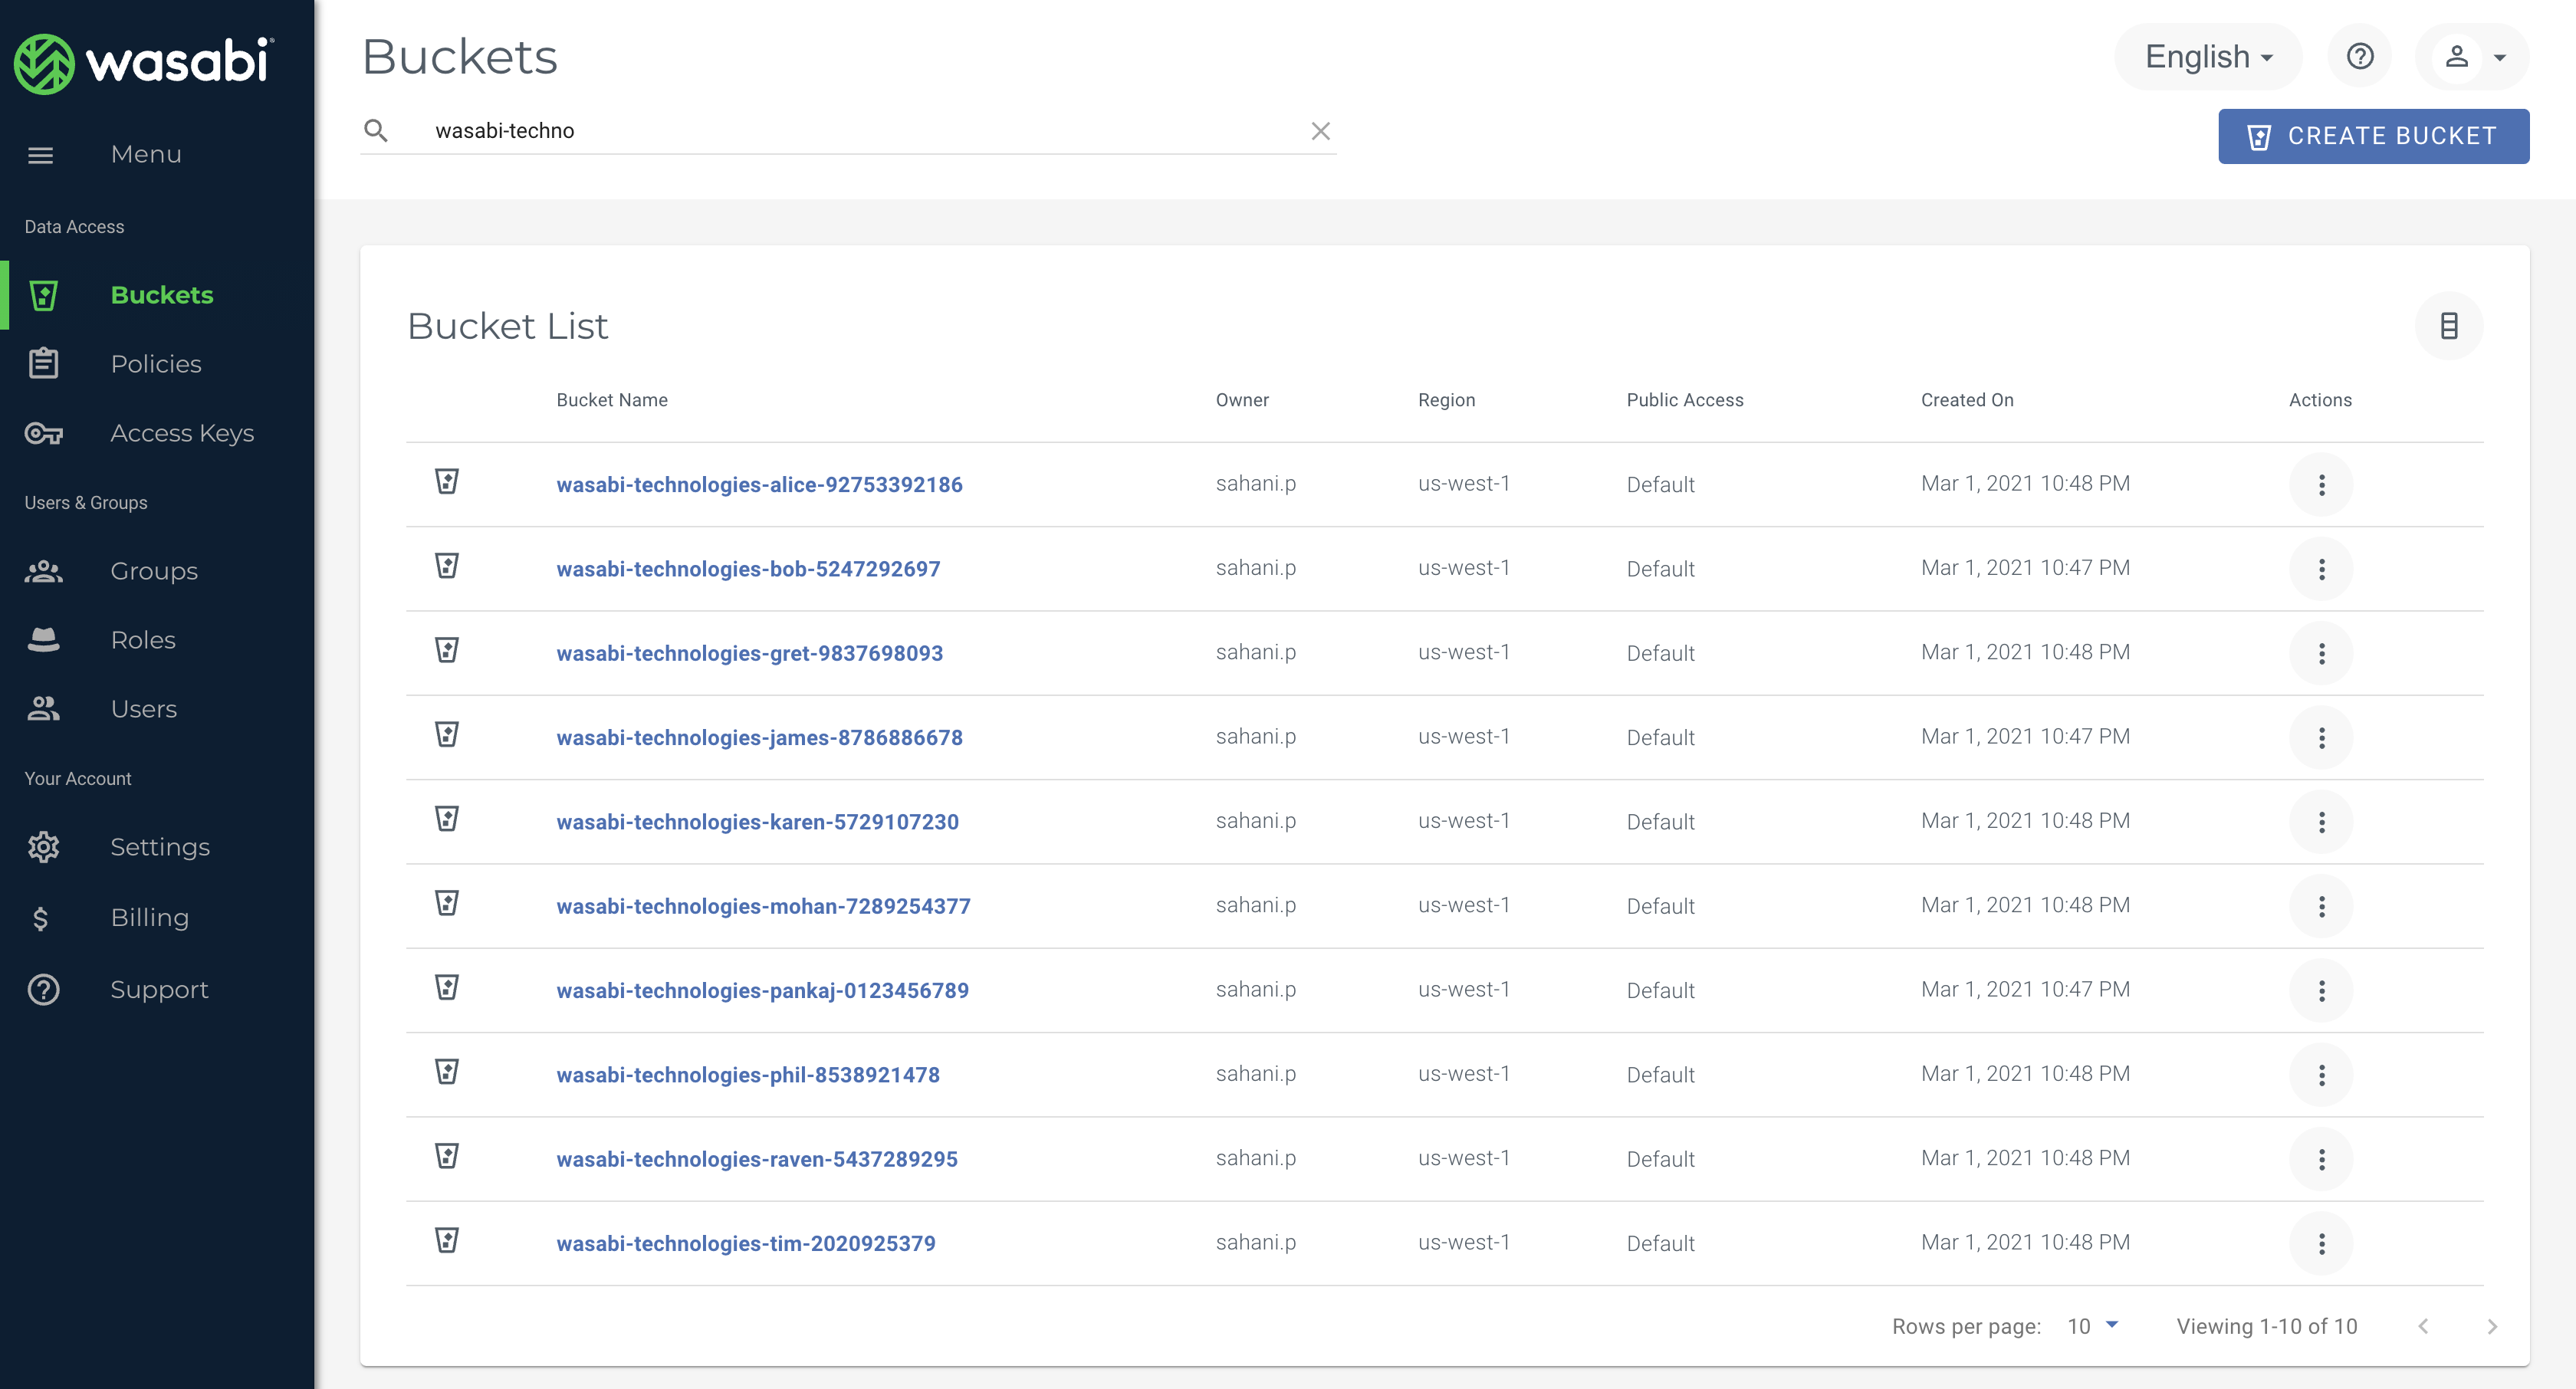Open the English language dropdown

(2208, 57)
